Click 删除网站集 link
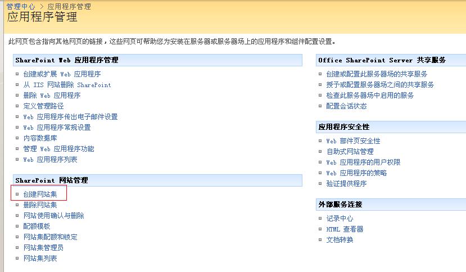 point(40,205)
